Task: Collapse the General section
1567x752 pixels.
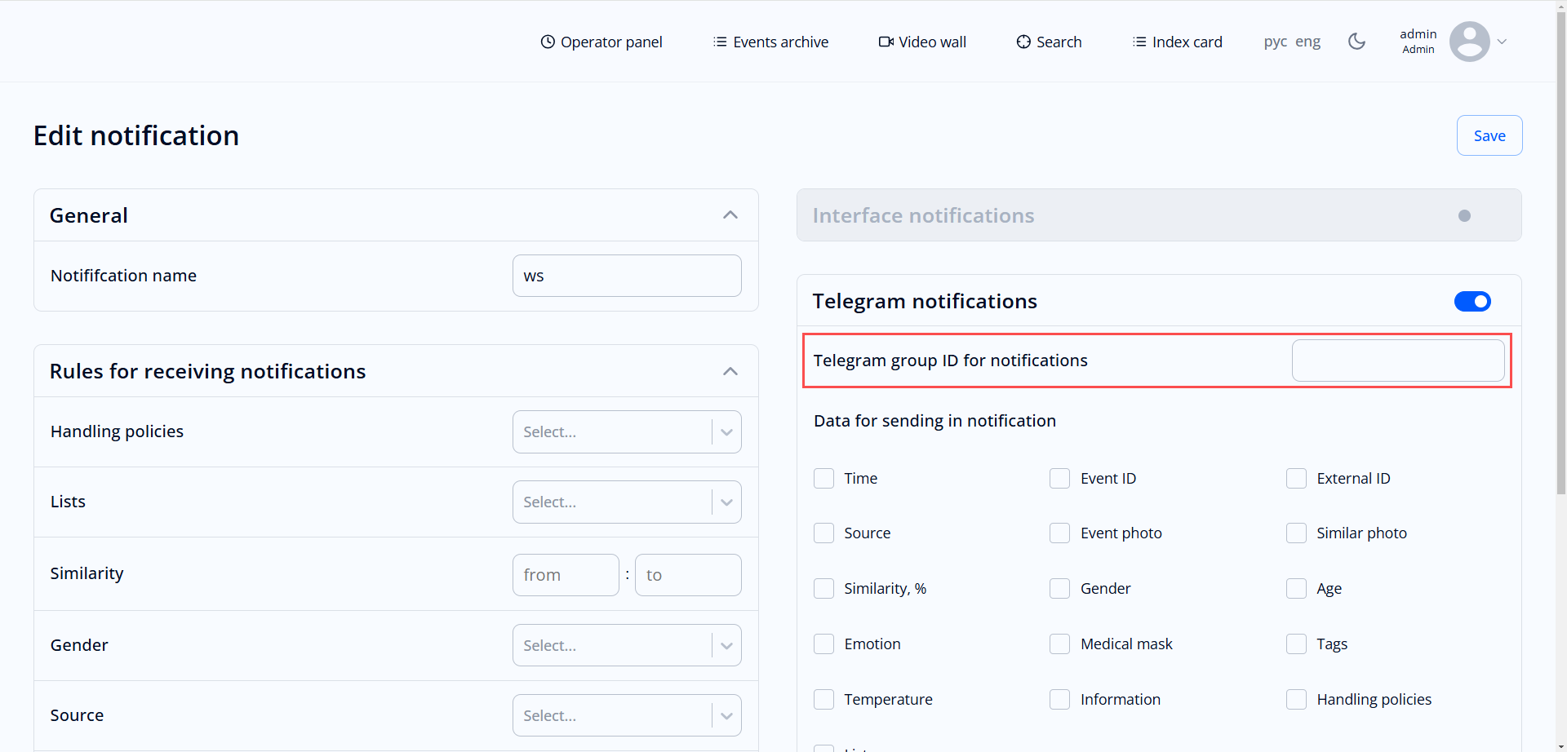Action: (x=730, y=215)
